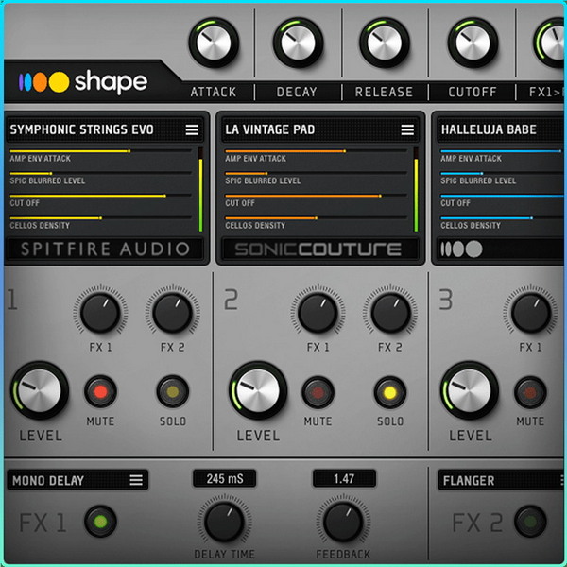Screen dimensions: 567x567
Task: Click layer 2 FX 2 send knob
Action: tap(390, 313)
